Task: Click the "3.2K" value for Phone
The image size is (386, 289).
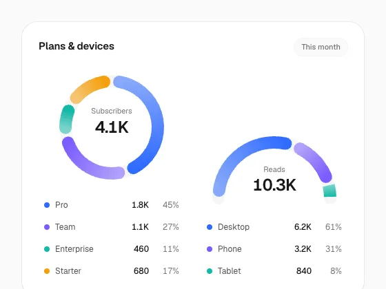Action: click(x=303, y=249)
